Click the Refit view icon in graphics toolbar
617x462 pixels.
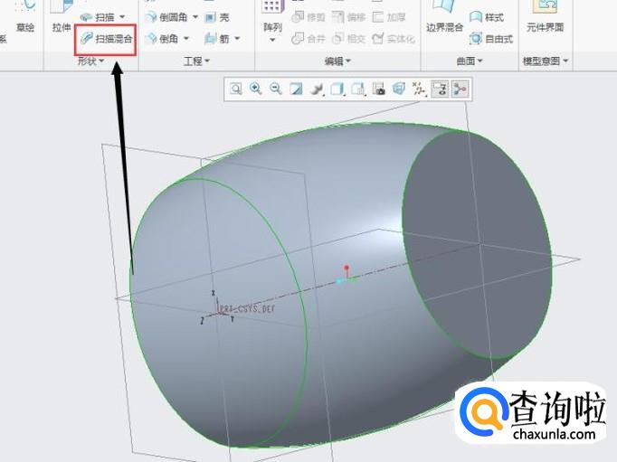click(236, 89)
